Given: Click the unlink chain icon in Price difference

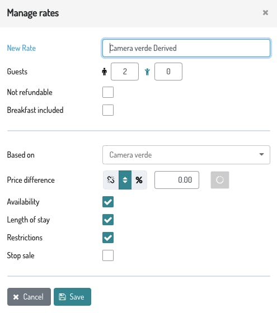Looking at the screenshot, I should 111,180.
